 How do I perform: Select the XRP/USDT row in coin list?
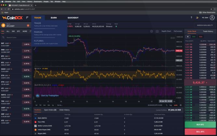tap(16, 115)
